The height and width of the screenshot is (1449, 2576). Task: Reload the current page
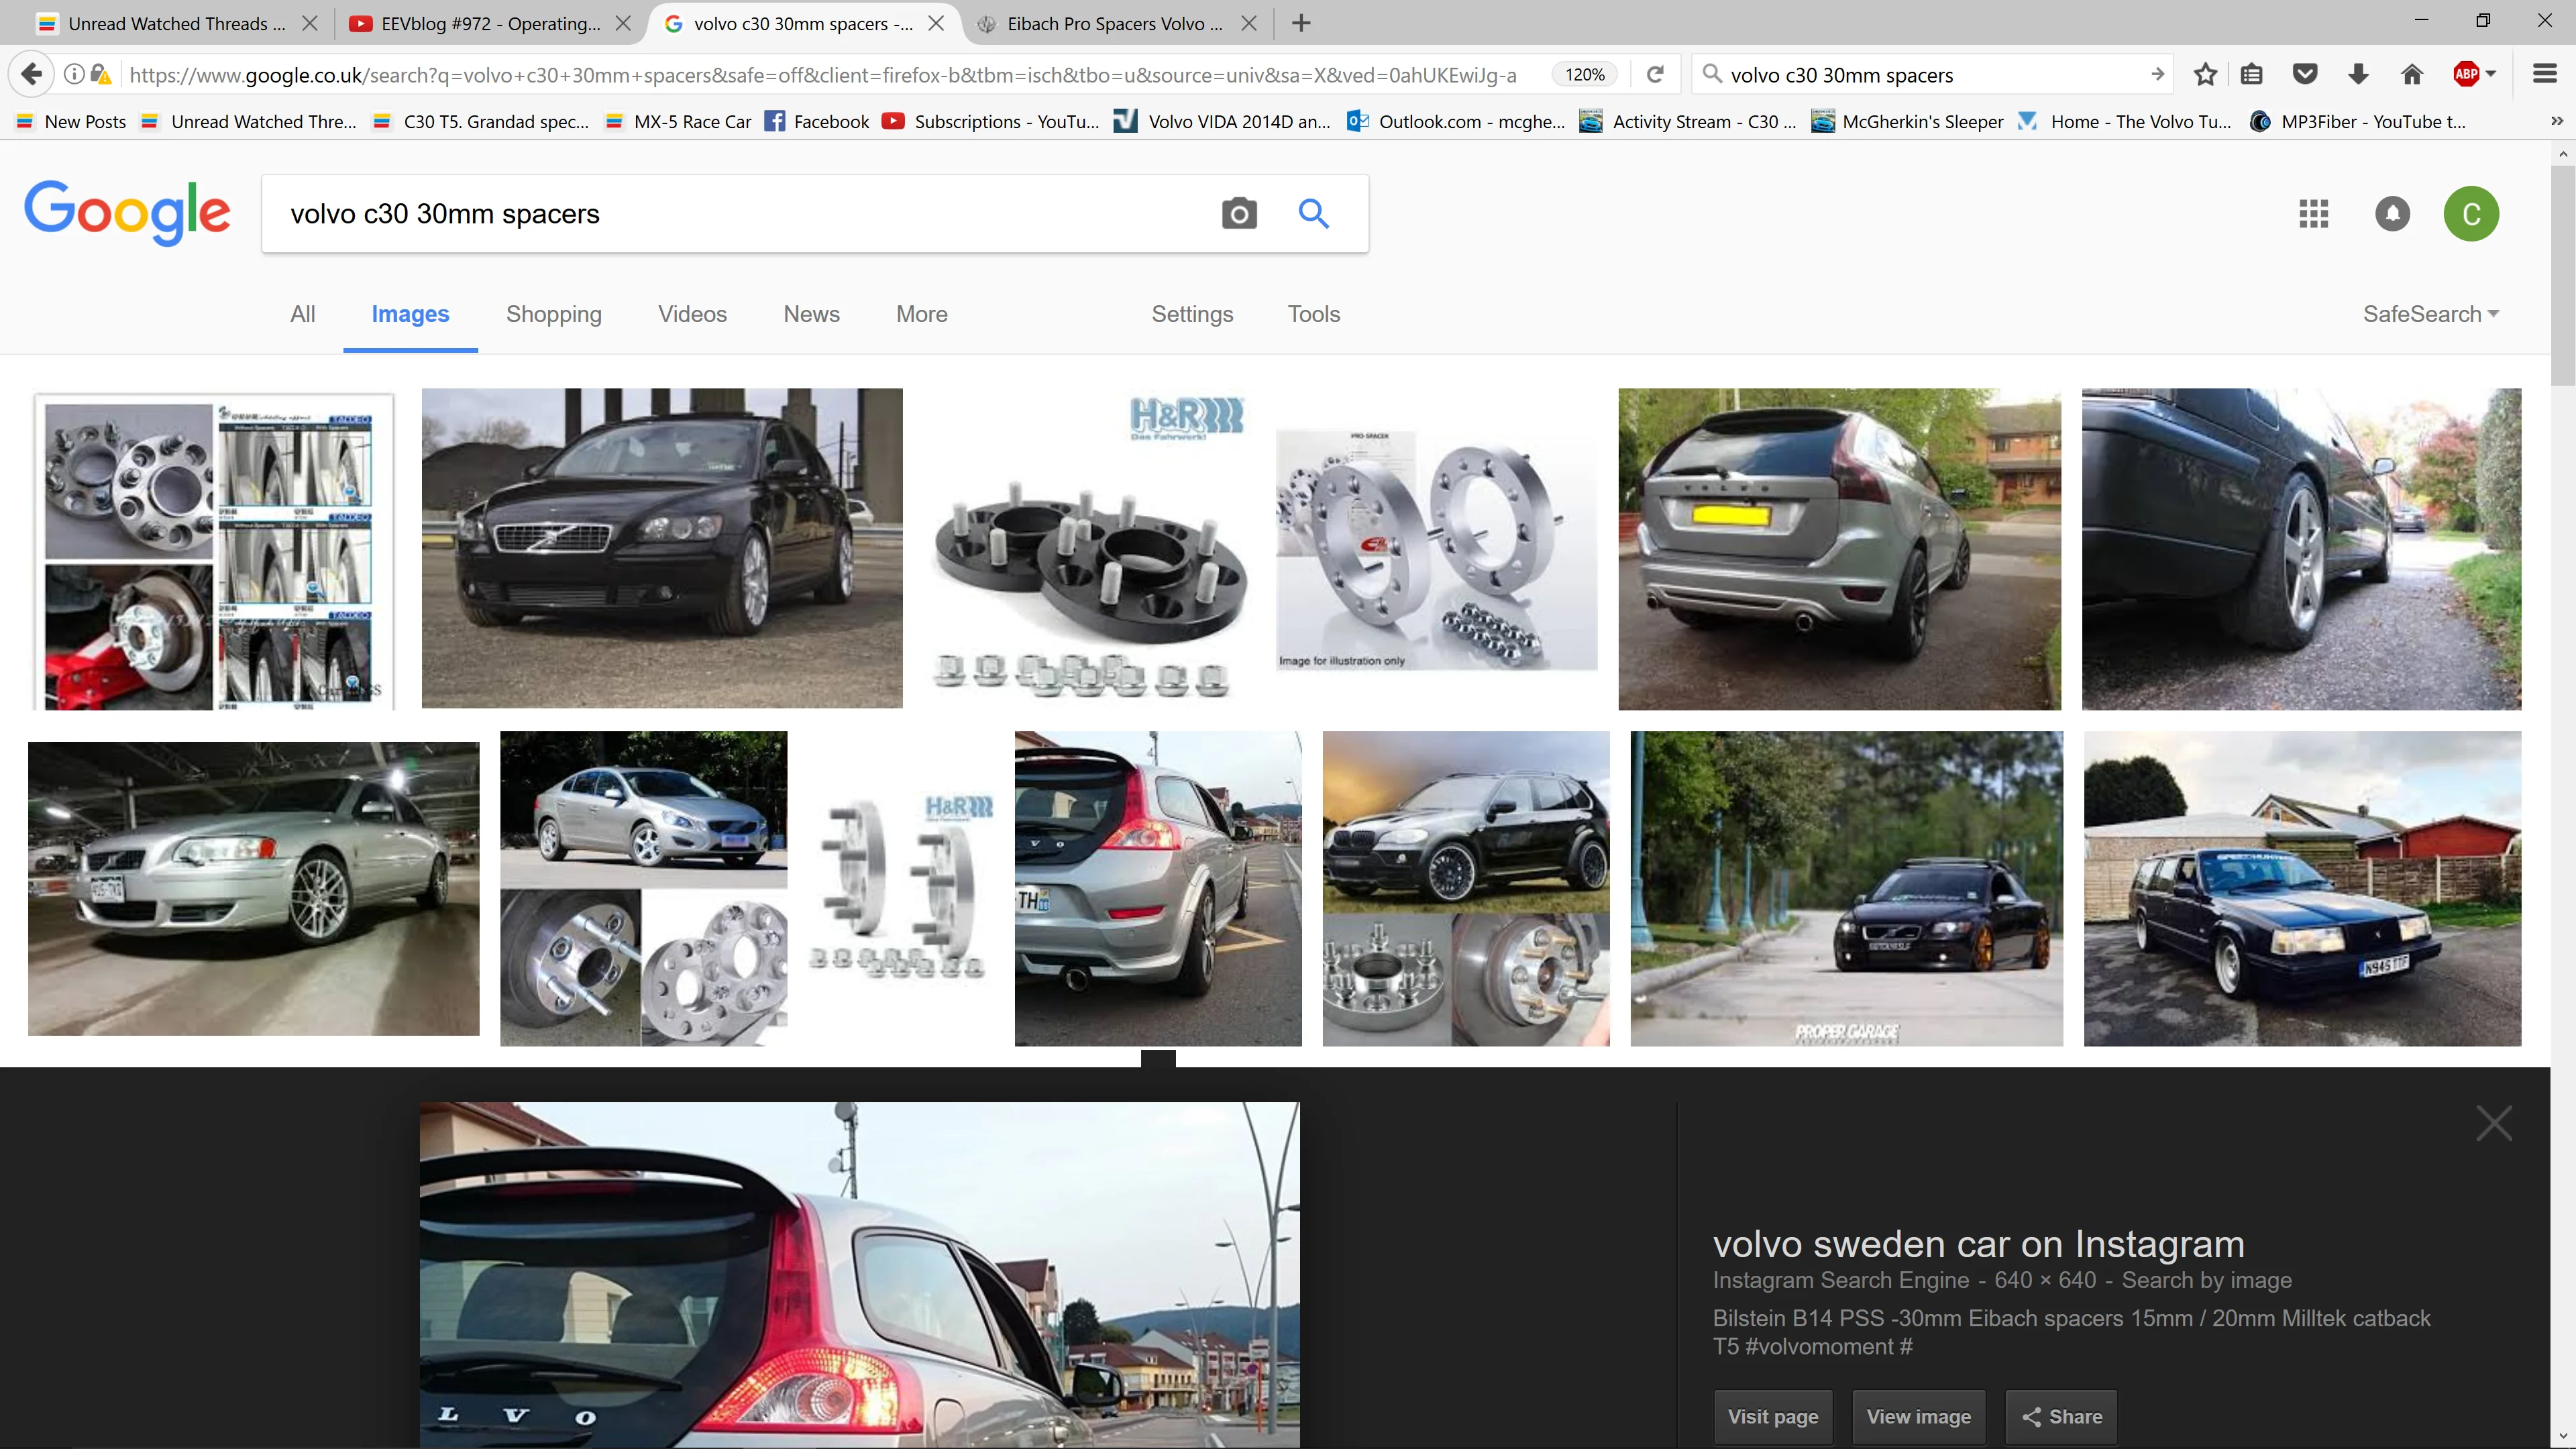[1655, 74]
